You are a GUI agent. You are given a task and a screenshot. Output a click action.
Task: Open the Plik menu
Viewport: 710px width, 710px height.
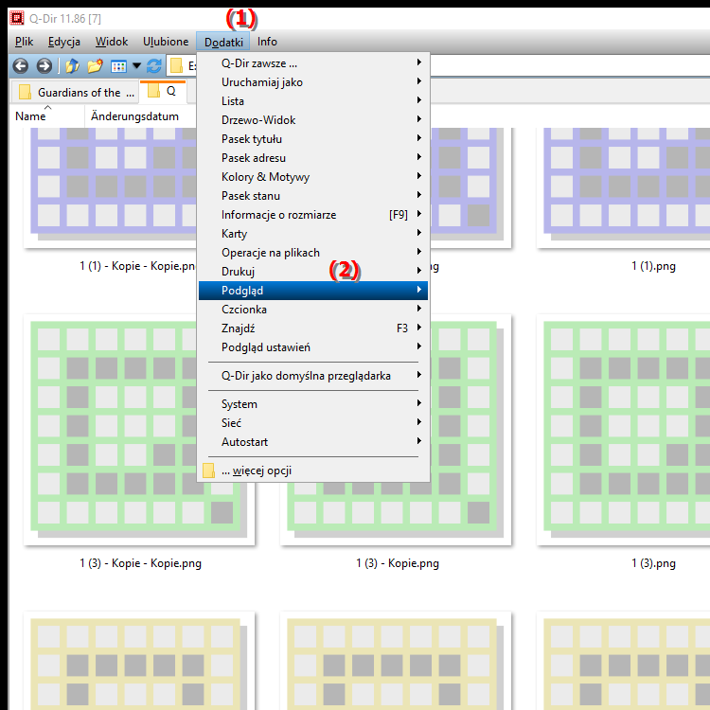click(x=24, y=42)
